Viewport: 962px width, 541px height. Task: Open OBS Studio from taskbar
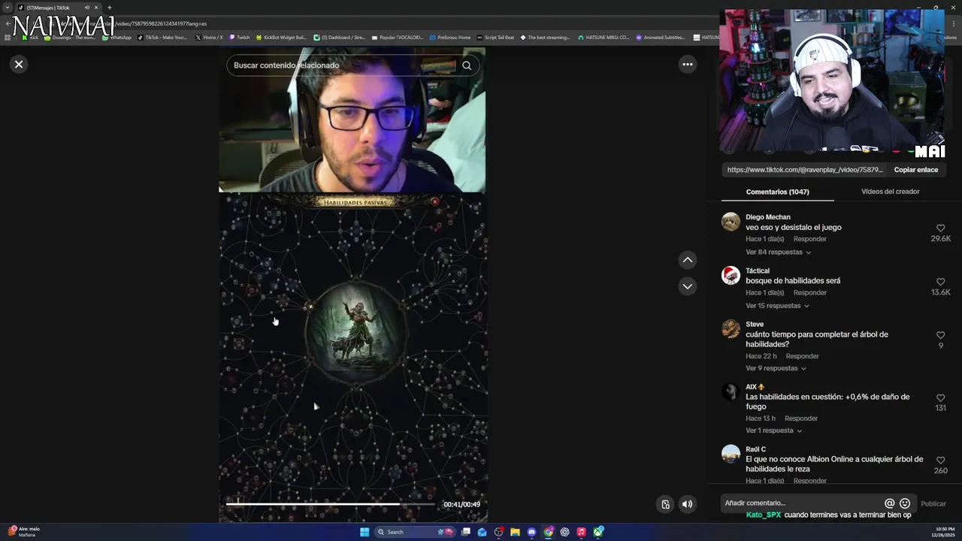(498, 532)
